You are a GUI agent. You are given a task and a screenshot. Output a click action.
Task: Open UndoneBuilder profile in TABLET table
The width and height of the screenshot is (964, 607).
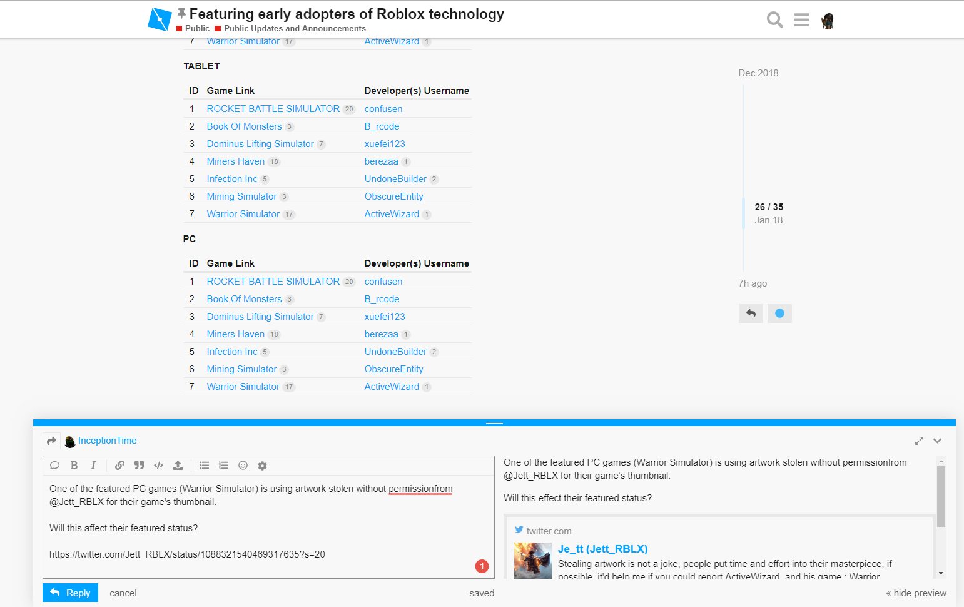pos(395,179)
